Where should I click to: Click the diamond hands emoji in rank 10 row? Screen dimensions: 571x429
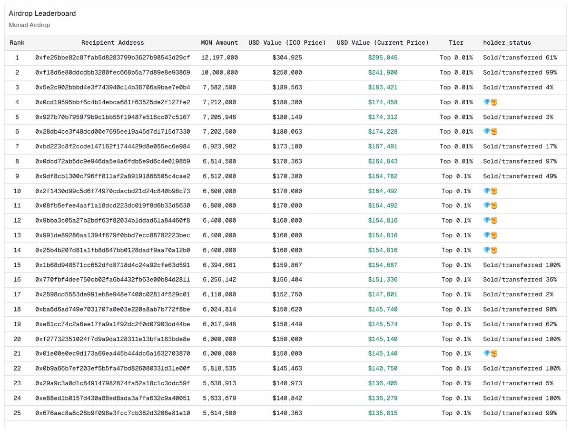[490, 191]
